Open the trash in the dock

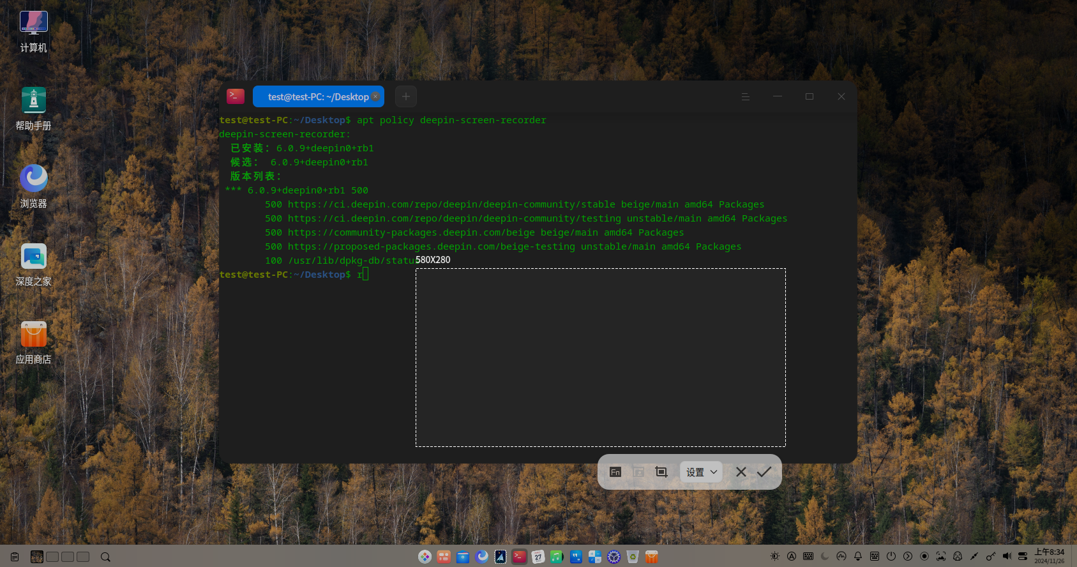pos(633,557)
